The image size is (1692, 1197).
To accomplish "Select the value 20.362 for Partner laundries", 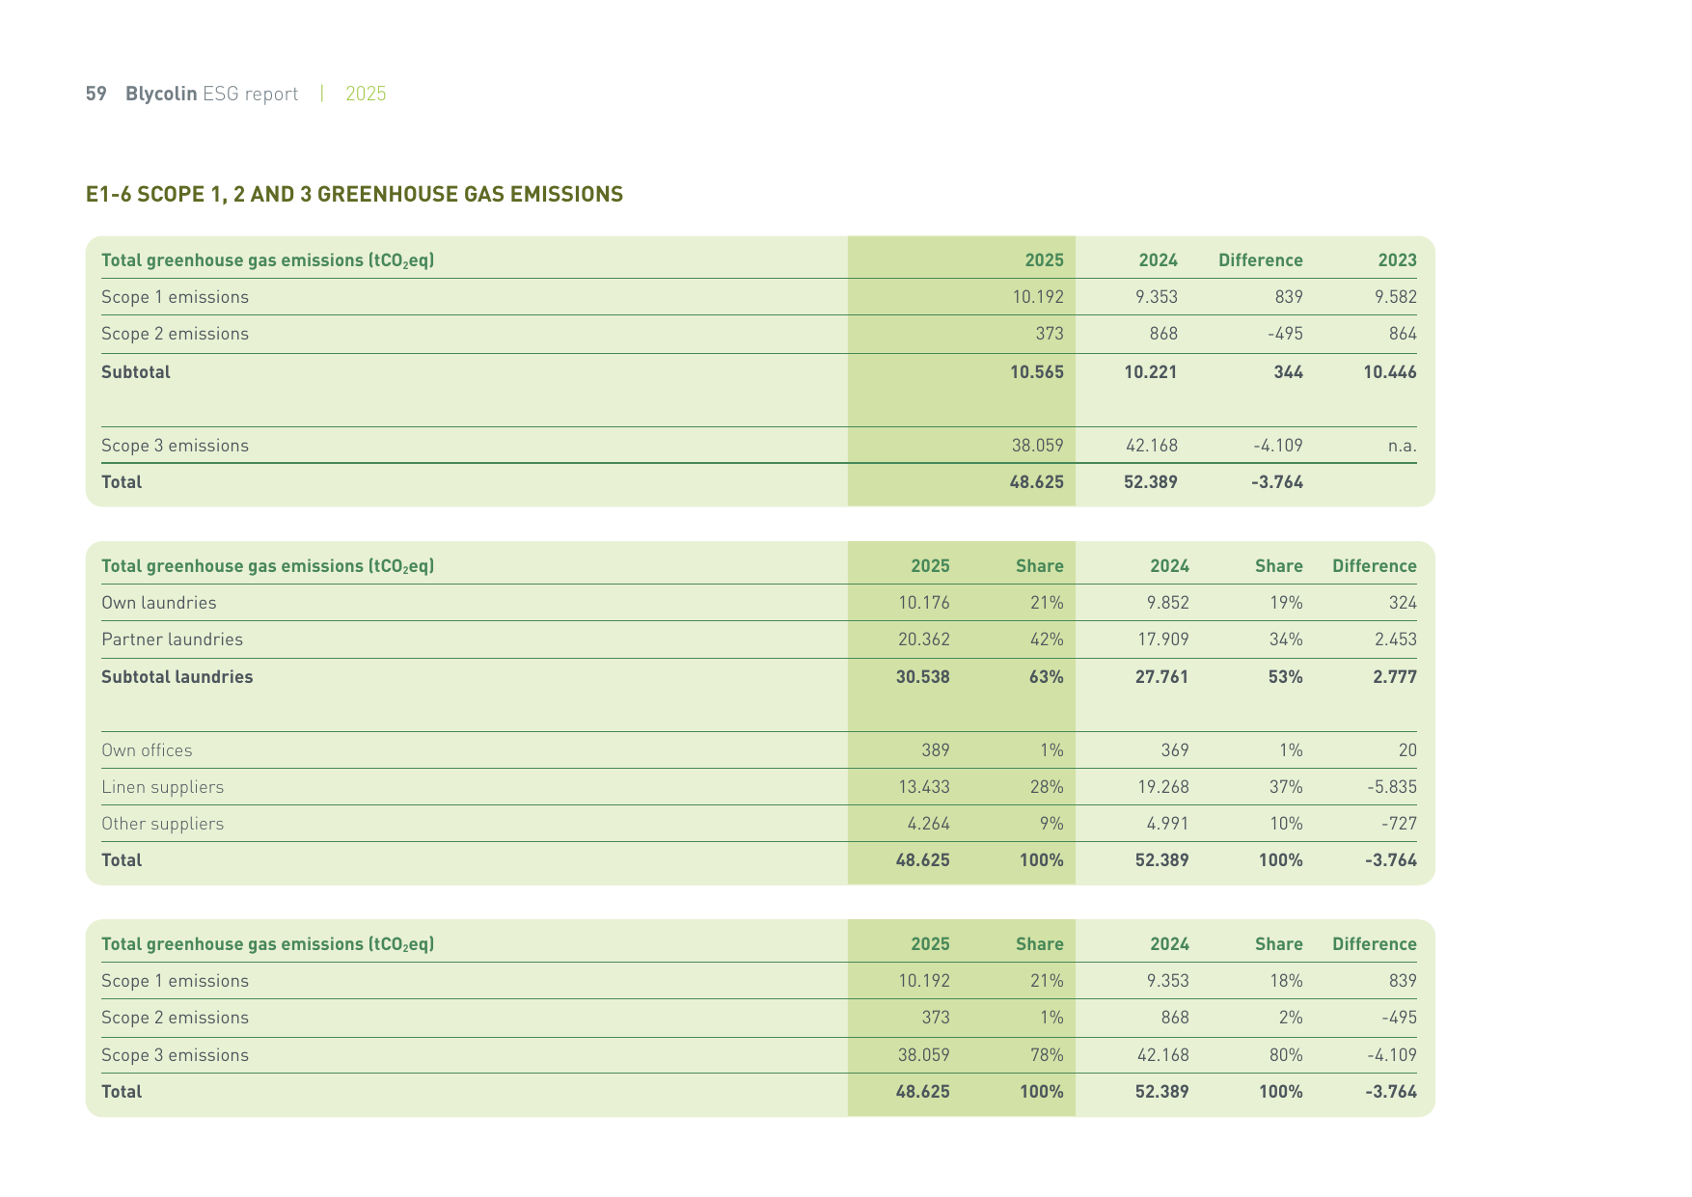I will pyautogui.click(x=923, y=639).
